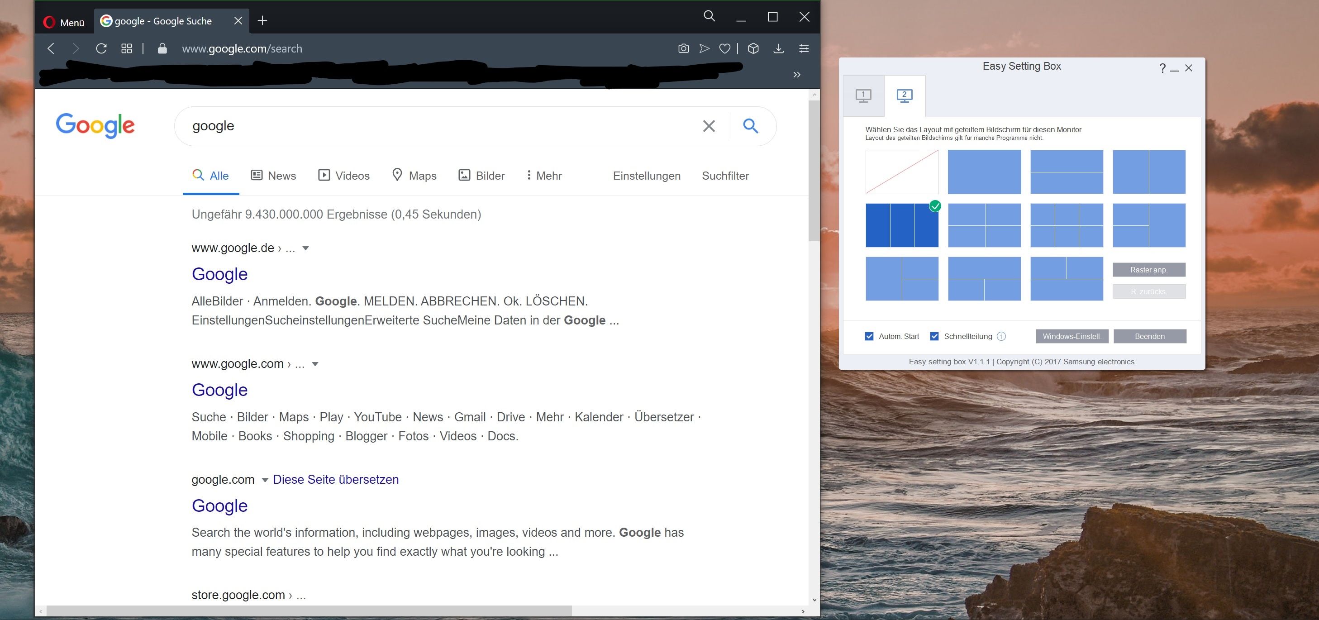This screenshot has height=620, width=1319.
Task: Toggle the Schnellteilung checkbox
Action: pos(934,336)
